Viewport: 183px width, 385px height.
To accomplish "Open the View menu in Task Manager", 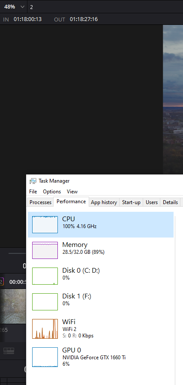I will tap(72, 192).
